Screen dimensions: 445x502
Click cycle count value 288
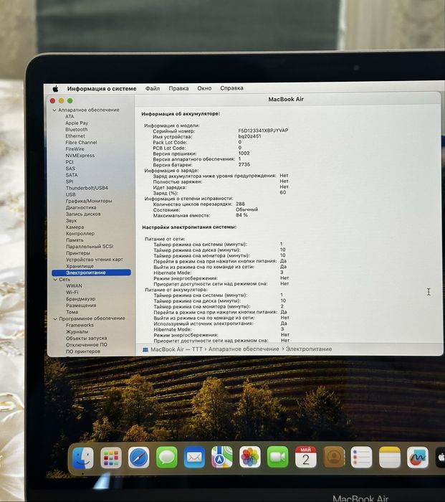[x=240, y=204]
